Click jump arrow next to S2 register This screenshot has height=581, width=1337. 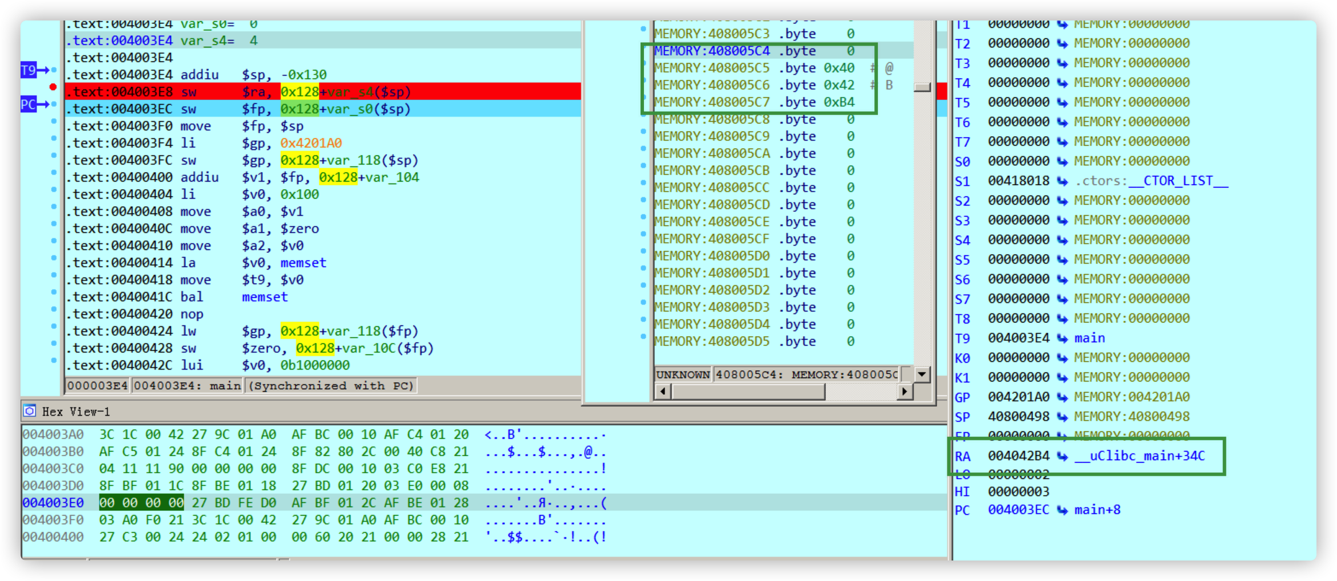click(x=1062, y=201)
